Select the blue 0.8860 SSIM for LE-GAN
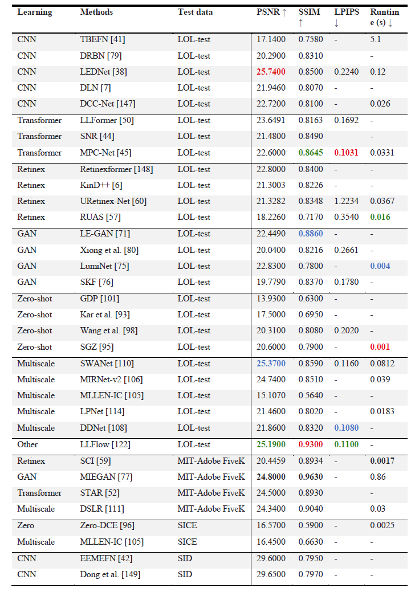Image resolution: width=415 pixels, height=592 pixels. pyautogui.click(x=311, y=234)
